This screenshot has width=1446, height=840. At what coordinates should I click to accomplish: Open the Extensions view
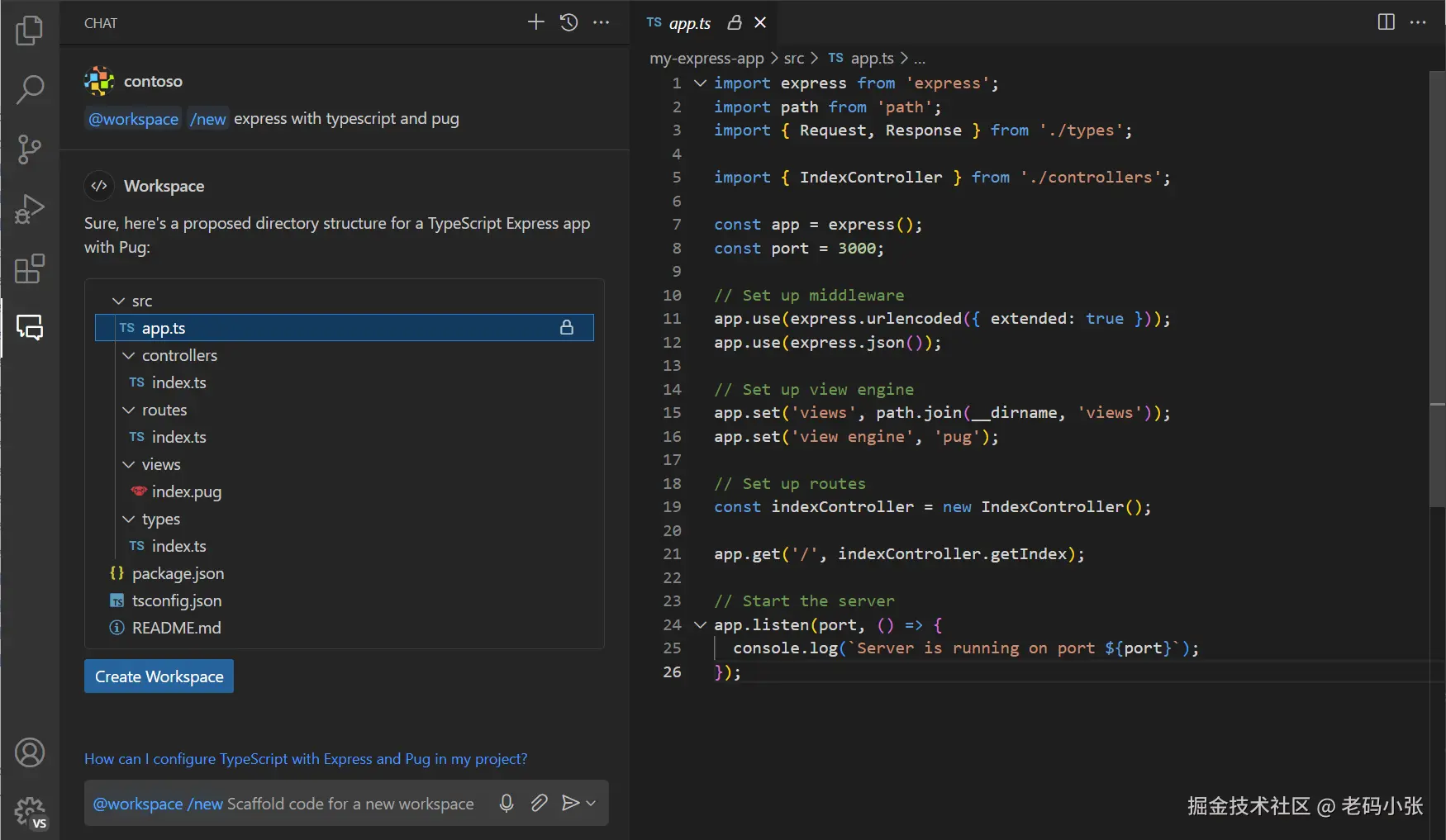[x=30, y=268]
